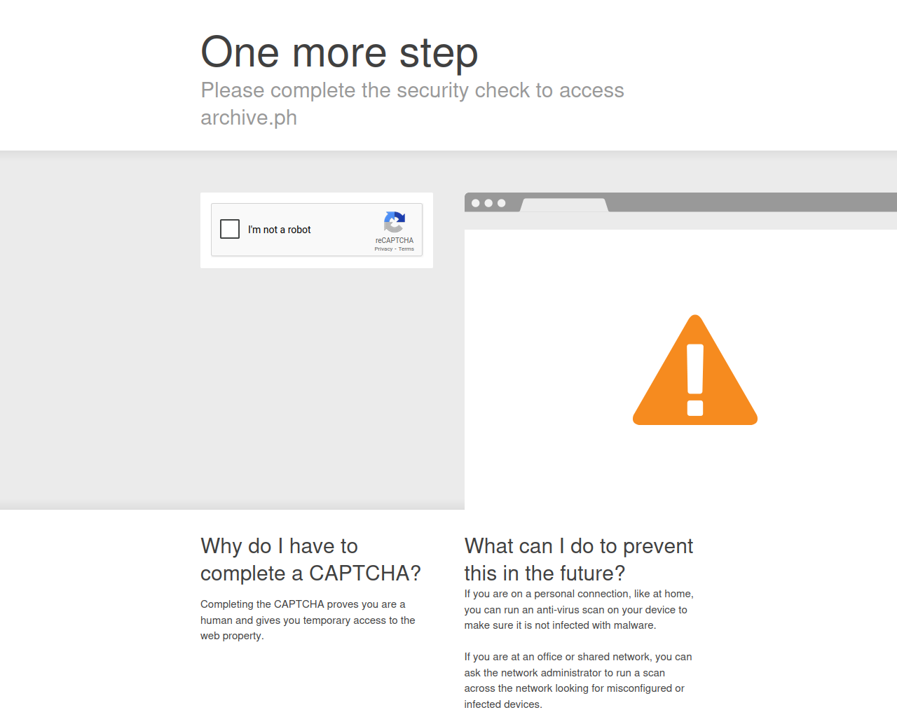The width and height of the screenshot is (897, 717).
Task: Click "Why do I have to complete a CAPTCHA?" heading
Action: pos(310,559)
